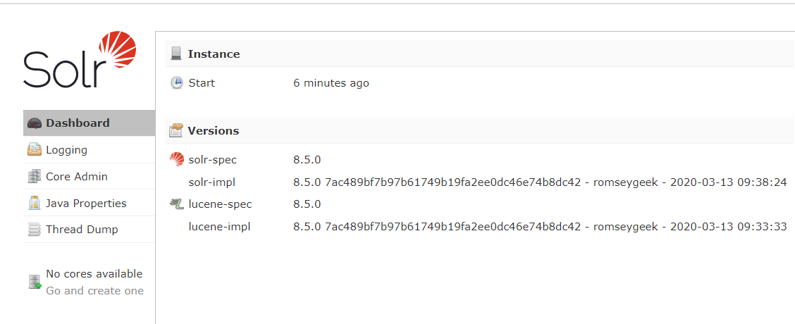Click the Solr logo
The height and width of the screenshot is (324, 795).
[x=80, y=59]
